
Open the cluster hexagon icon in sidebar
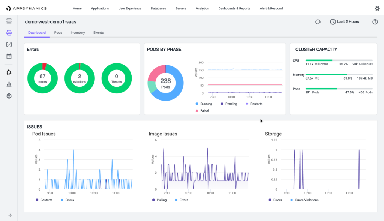[x=9, y=33]
